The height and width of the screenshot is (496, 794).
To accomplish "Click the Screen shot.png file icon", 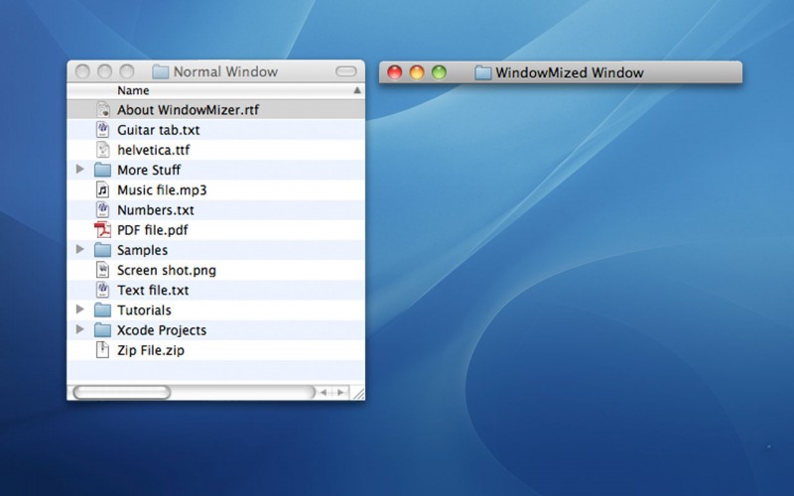I will pyautogui.click(x=103, y=270).
